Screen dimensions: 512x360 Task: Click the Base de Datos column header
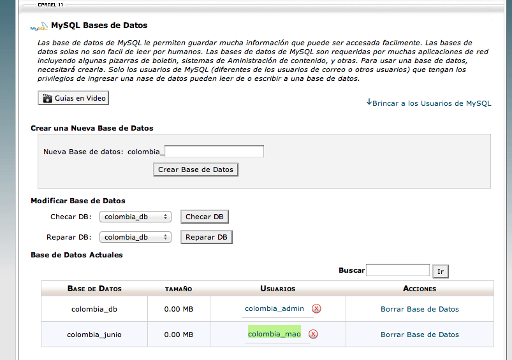point(94,289)
